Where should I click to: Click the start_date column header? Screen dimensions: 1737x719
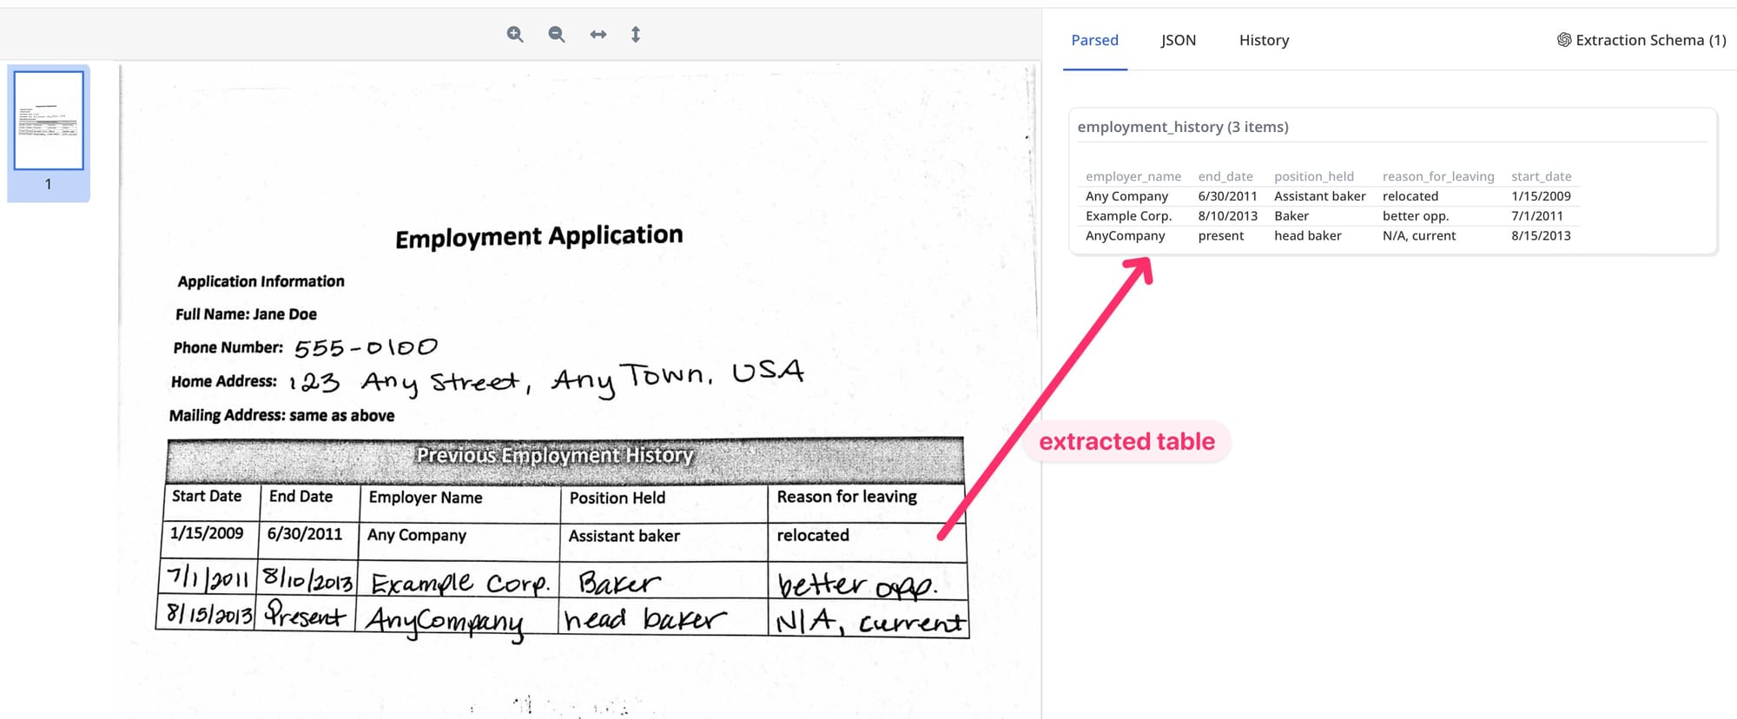tap(1541, 176)
